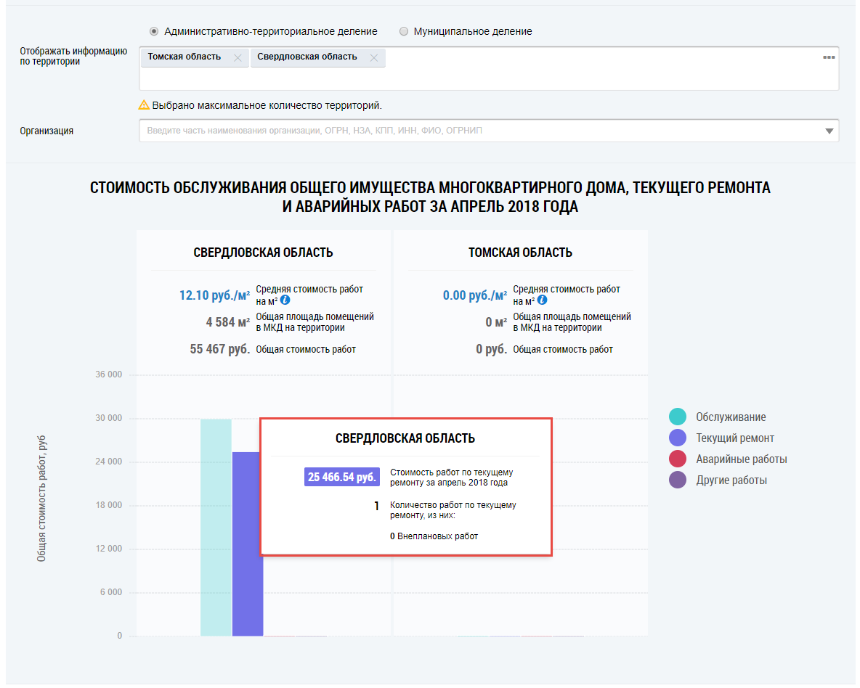The image size is (860, 688).
Task: Toggle the Другие работы legend circle
Action: 678,480
